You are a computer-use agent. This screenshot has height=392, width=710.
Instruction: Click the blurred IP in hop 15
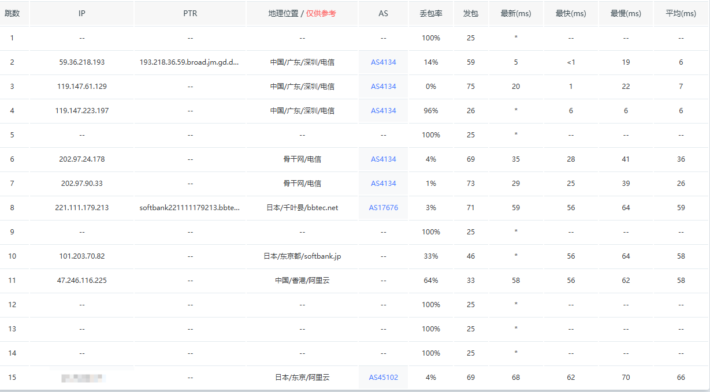pos(82,378)
